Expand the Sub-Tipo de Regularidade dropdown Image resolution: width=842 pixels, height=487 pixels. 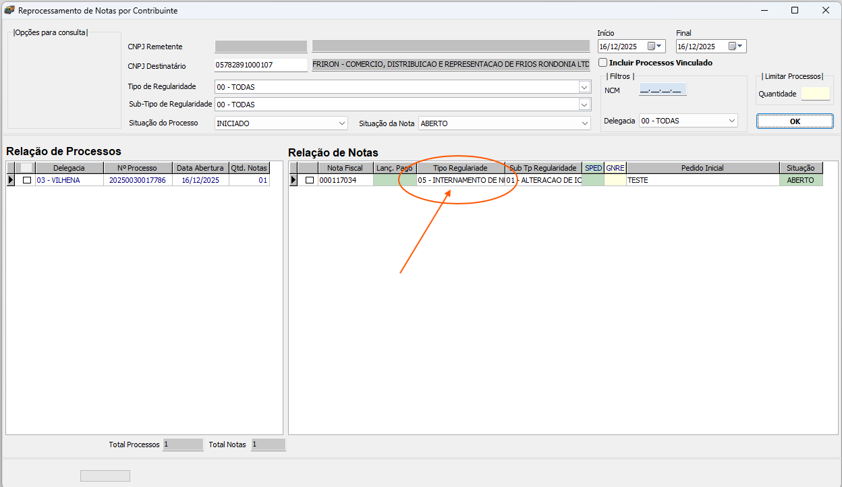pos(584,105)
